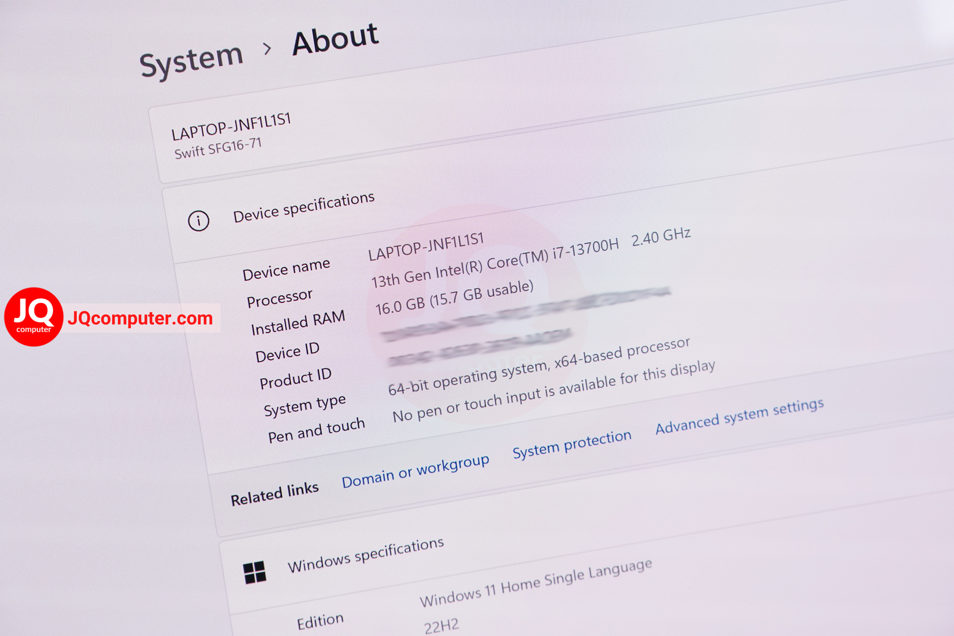Click the breadcrumb chevron separator
The image size is (954, 636).
(x=267, y=48)
